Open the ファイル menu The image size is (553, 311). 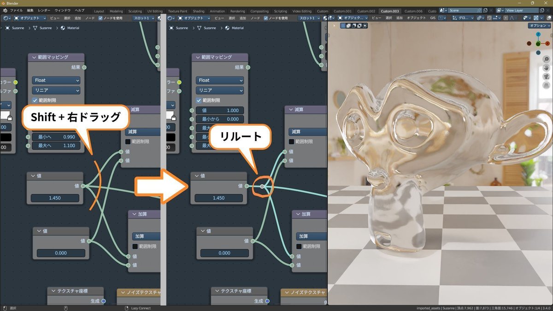[x=16, y=10]
